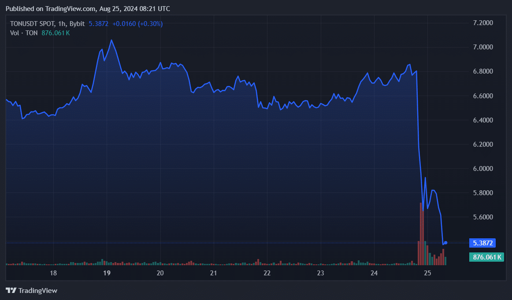Select the Aug 25 date label on the axis
The width and height of the screenshot is (512, 300).
[427, 273]
